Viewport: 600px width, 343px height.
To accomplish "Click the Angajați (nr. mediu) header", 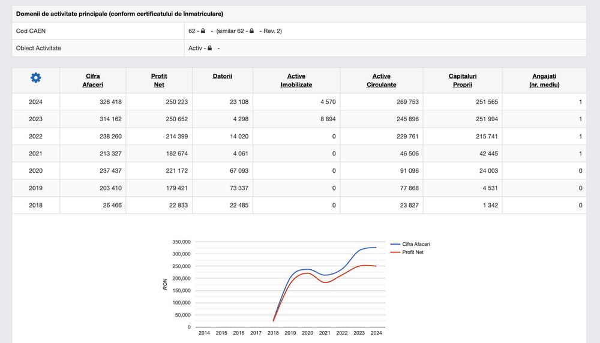I will pos(544,80).
